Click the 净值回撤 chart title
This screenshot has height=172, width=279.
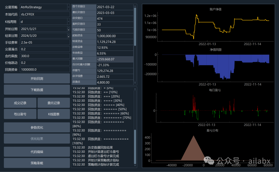[215, 50]
